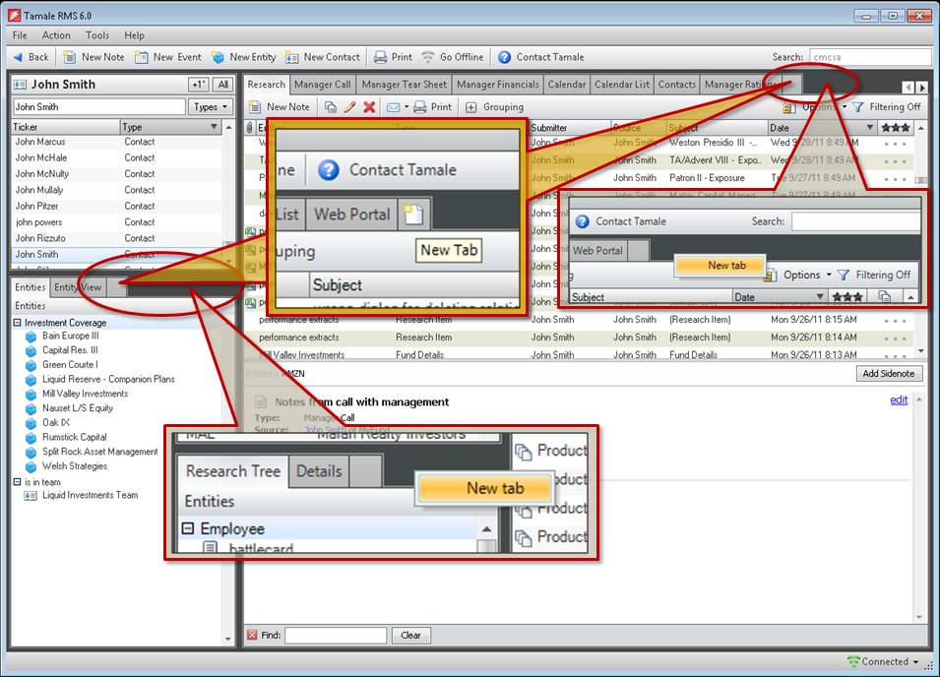Viewport: 940px width, 677px height.
Task: Open the Manager Financials tab
Action: pos(498,85)
